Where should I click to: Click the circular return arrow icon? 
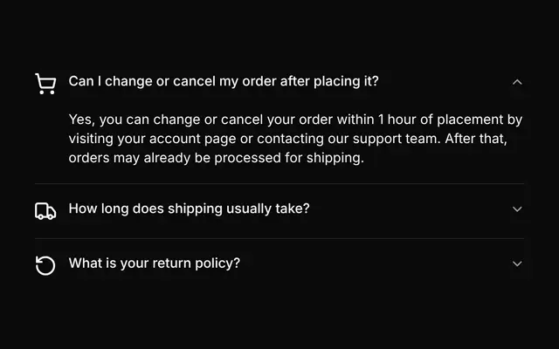coord(45,265)
